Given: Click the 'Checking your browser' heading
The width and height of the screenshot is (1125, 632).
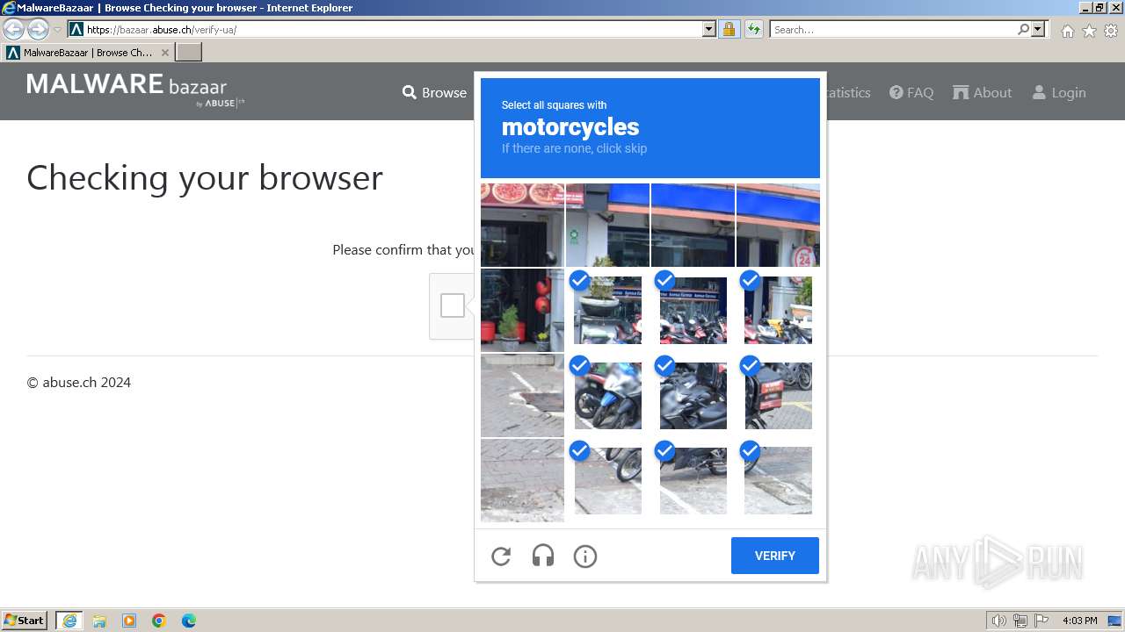Looking at the screenshot, I should click(205, 178).
